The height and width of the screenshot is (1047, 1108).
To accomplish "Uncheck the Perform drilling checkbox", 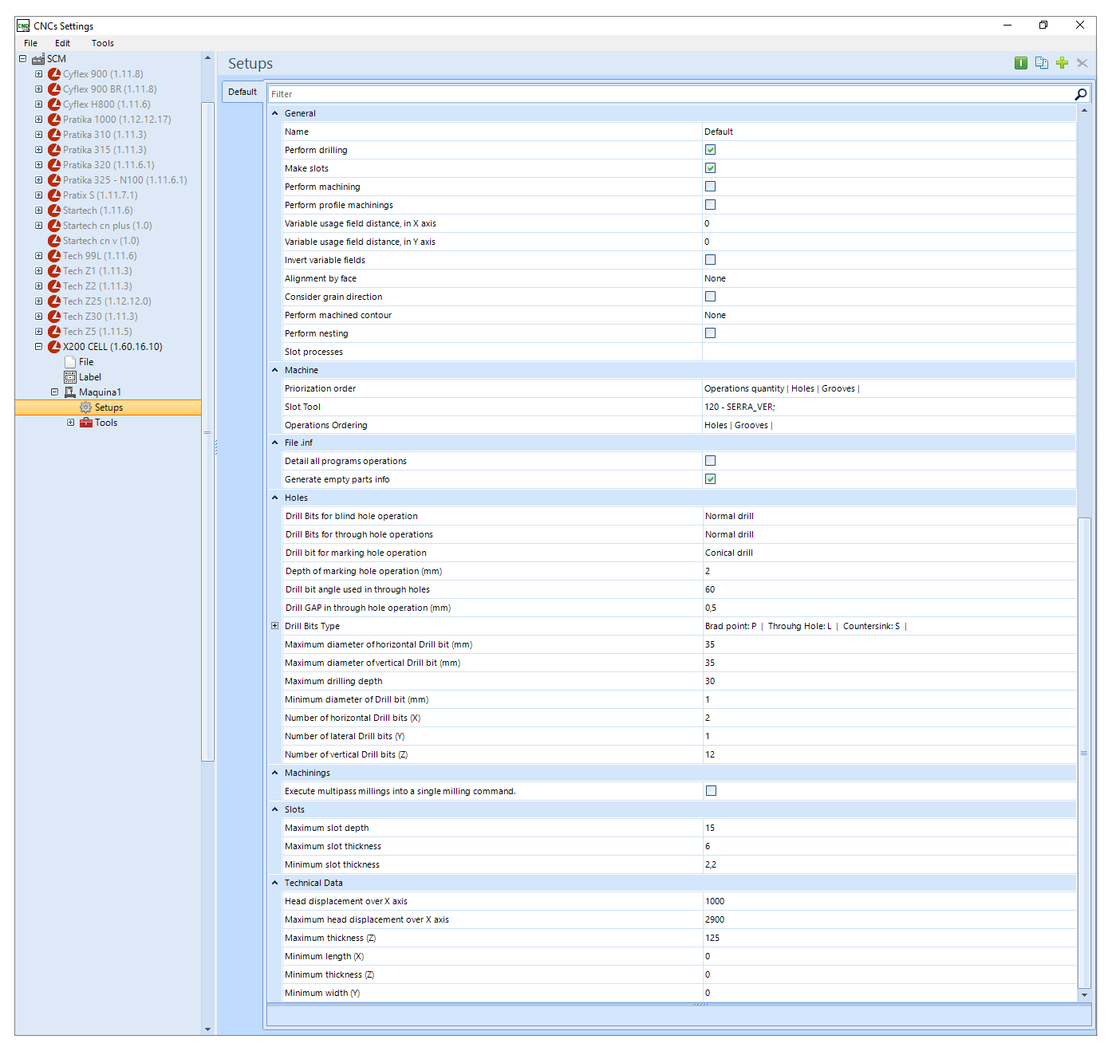I will (710, 150).
